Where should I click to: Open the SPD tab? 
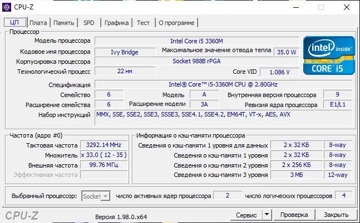[x=89, y=23]
